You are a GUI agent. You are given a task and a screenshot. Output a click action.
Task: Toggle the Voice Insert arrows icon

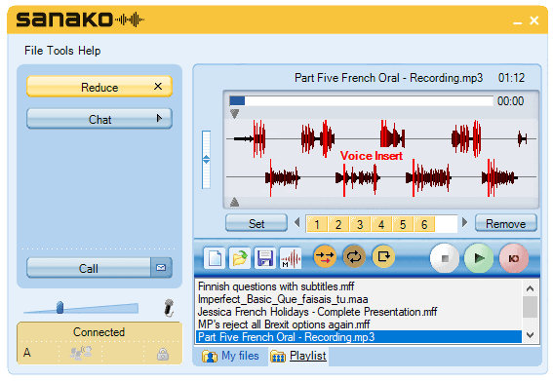click(325, 256)
